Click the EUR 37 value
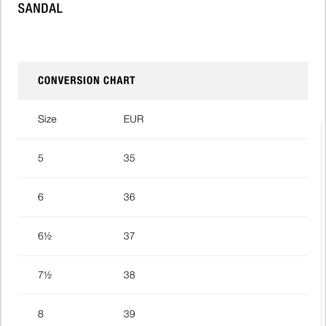Screen dimensions: 326x326 [x=129, y=236]
